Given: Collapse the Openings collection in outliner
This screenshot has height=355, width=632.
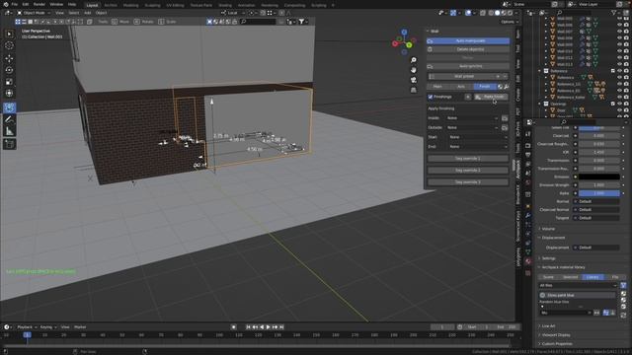Looking at the screenshot, I should tap(540, 104).
